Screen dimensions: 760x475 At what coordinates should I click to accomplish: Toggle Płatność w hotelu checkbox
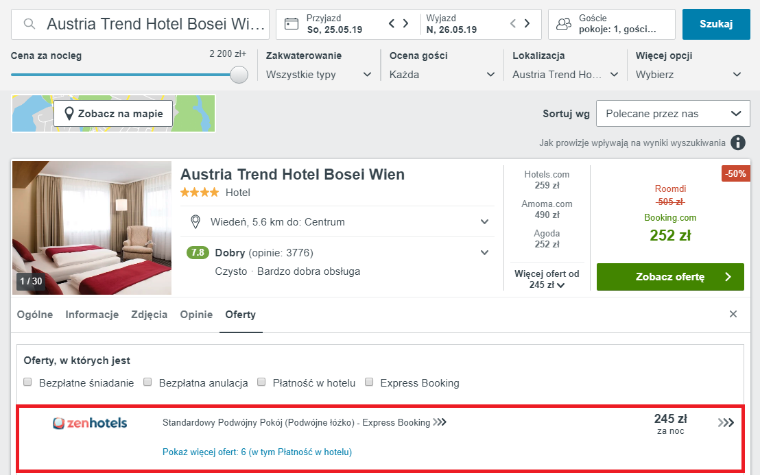pos(261,382)
